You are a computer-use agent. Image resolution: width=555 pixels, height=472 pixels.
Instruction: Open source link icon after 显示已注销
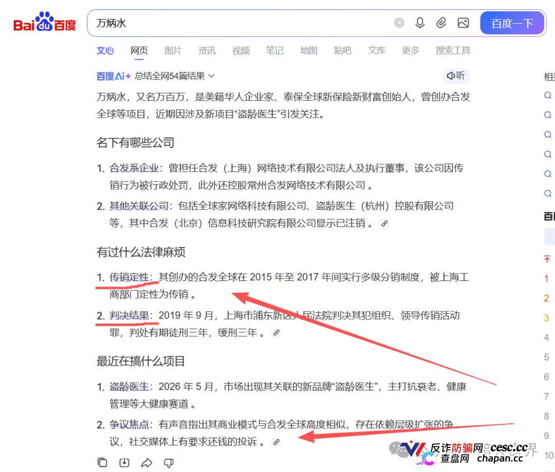click(384, 223)
